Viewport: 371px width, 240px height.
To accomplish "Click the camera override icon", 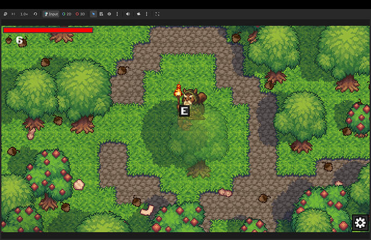I will click(x=139, y=14).
